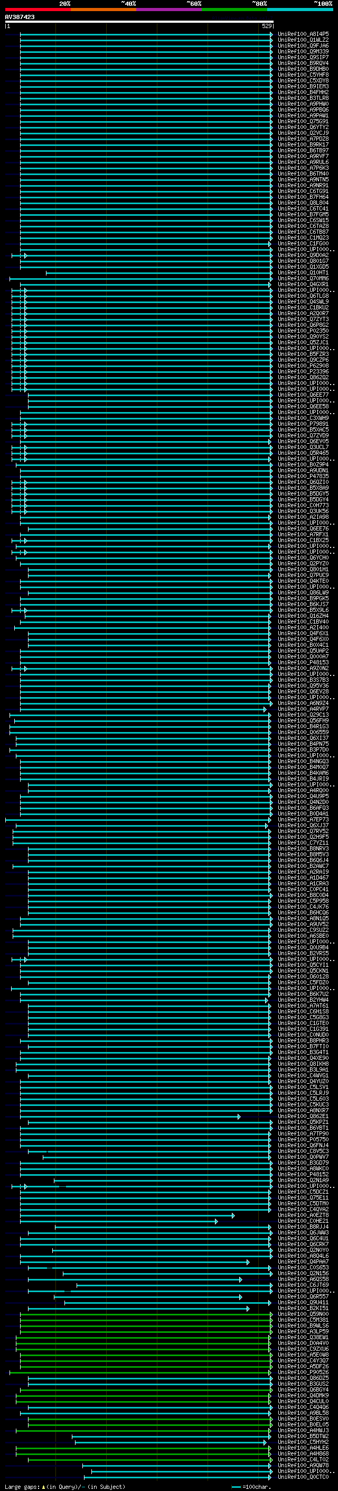Select hit UniRef100_B2AWC7
Screen dimensions: 338x1491
coord(303,866)
